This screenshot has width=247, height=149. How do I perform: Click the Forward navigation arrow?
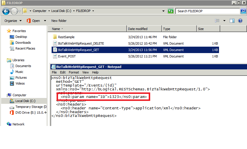point(14,11)
